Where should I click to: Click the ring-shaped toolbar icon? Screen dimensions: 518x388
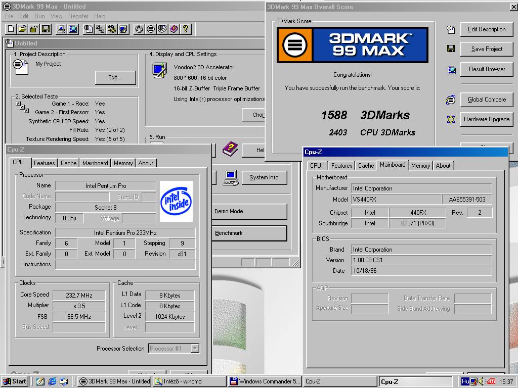tap(140, 29)
